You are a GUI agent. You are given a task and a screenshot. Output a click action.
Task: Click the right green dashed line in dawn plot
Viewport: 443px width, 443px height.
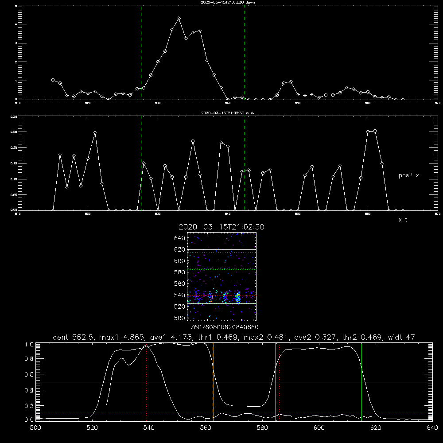tap(245, 52)
